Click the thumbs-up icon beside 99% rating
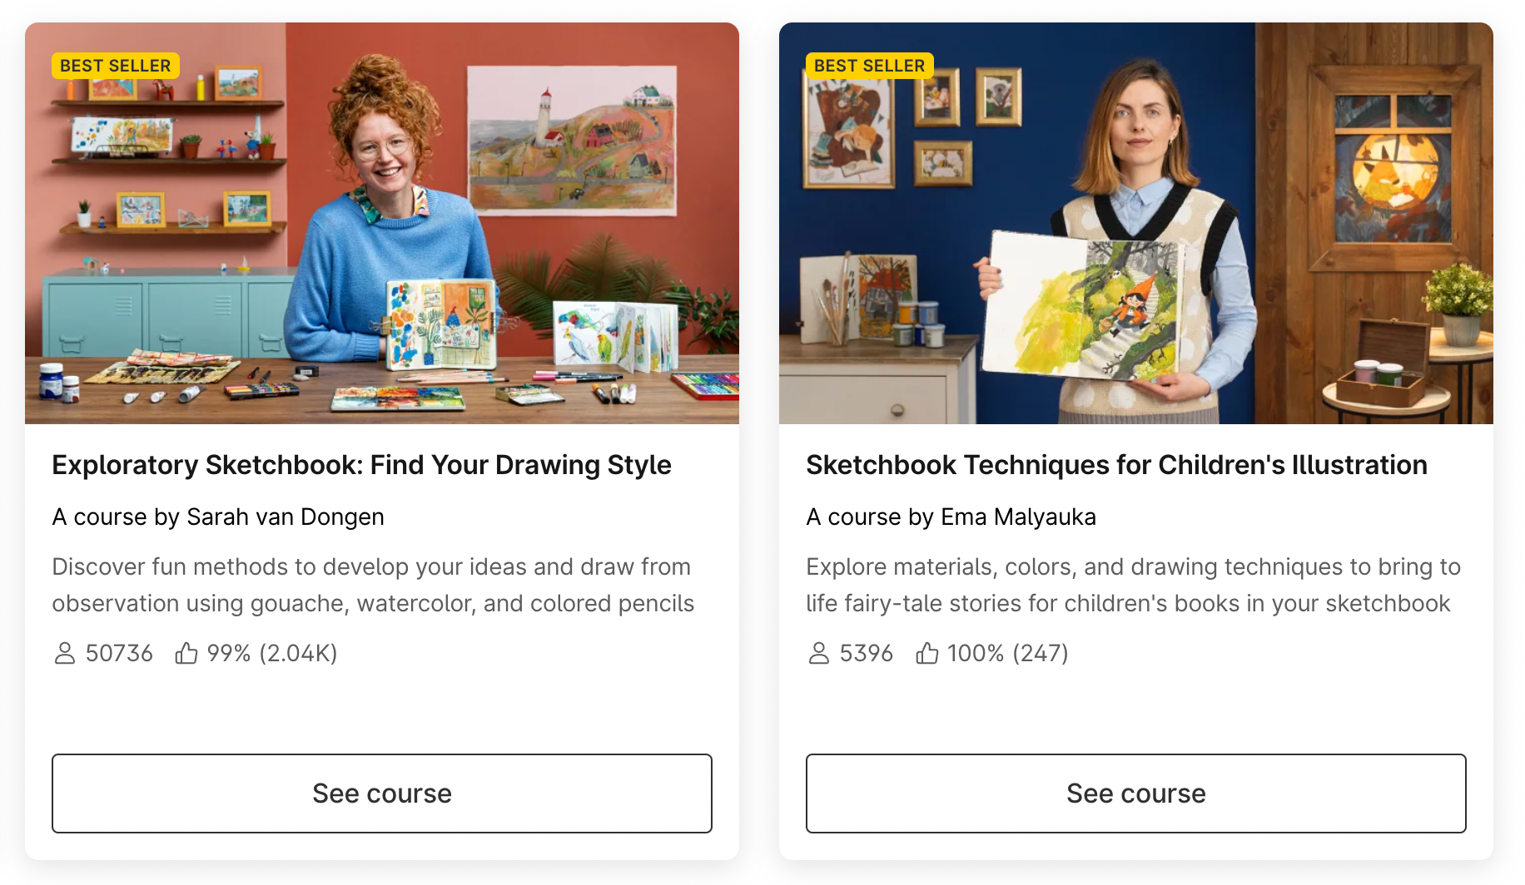The image size is (1525, 885). pos(186,653)
